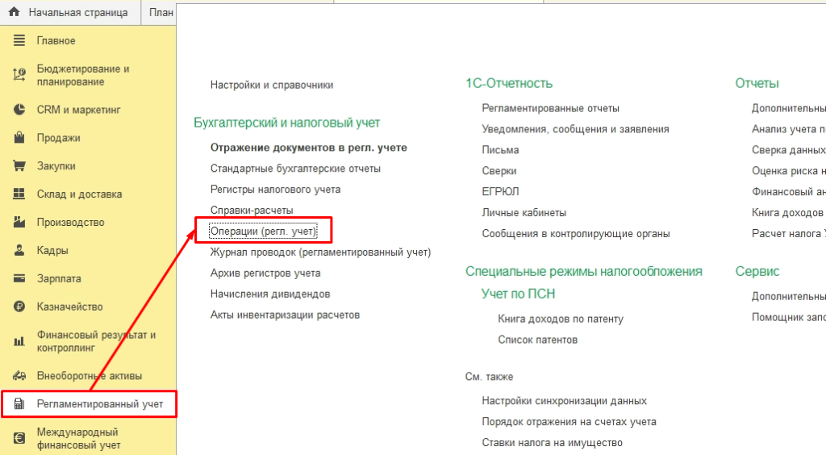
Task: Open Личные кабинеты
Action: [524, 213]
